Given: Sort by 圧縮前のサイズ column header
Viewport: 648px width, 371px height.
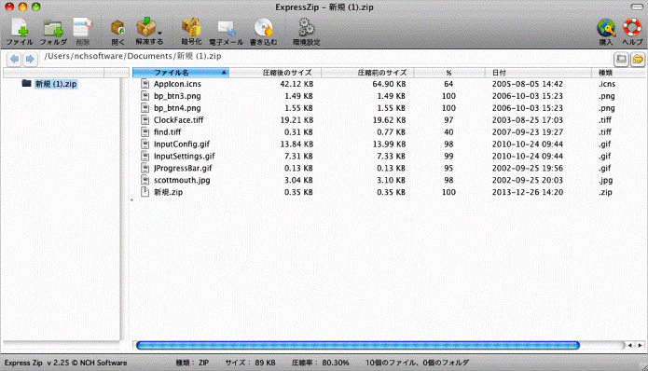Looking at the screenshot, I should 367,73.
